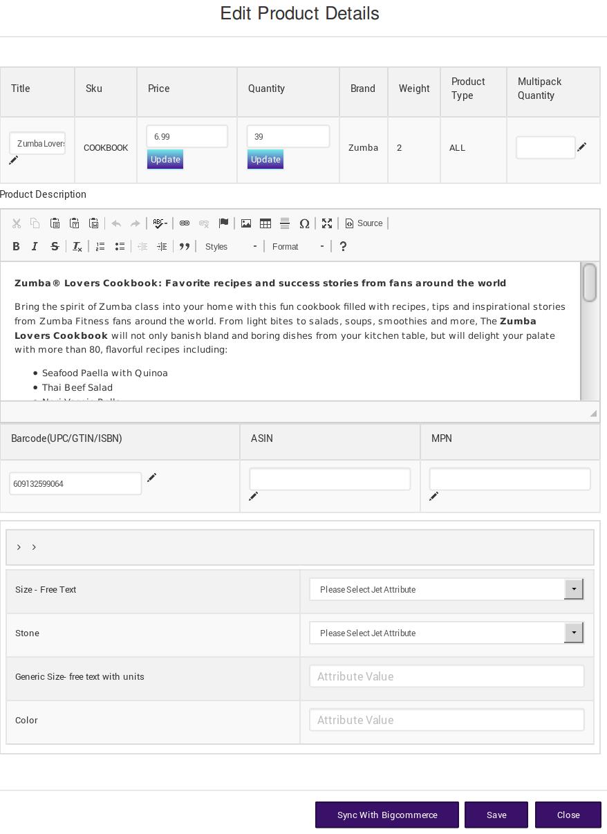Click the block quote icon
This screenshot has width=607, height=834.
pos(185,247)
